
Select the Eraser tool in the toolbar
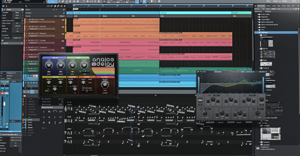pos(63,1)
